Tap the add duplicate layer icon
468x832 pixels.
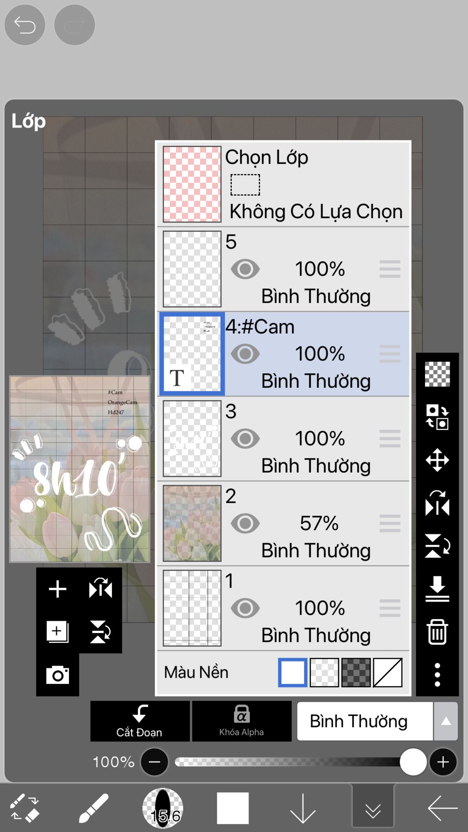pyautogui.click(x=58, y=632)
